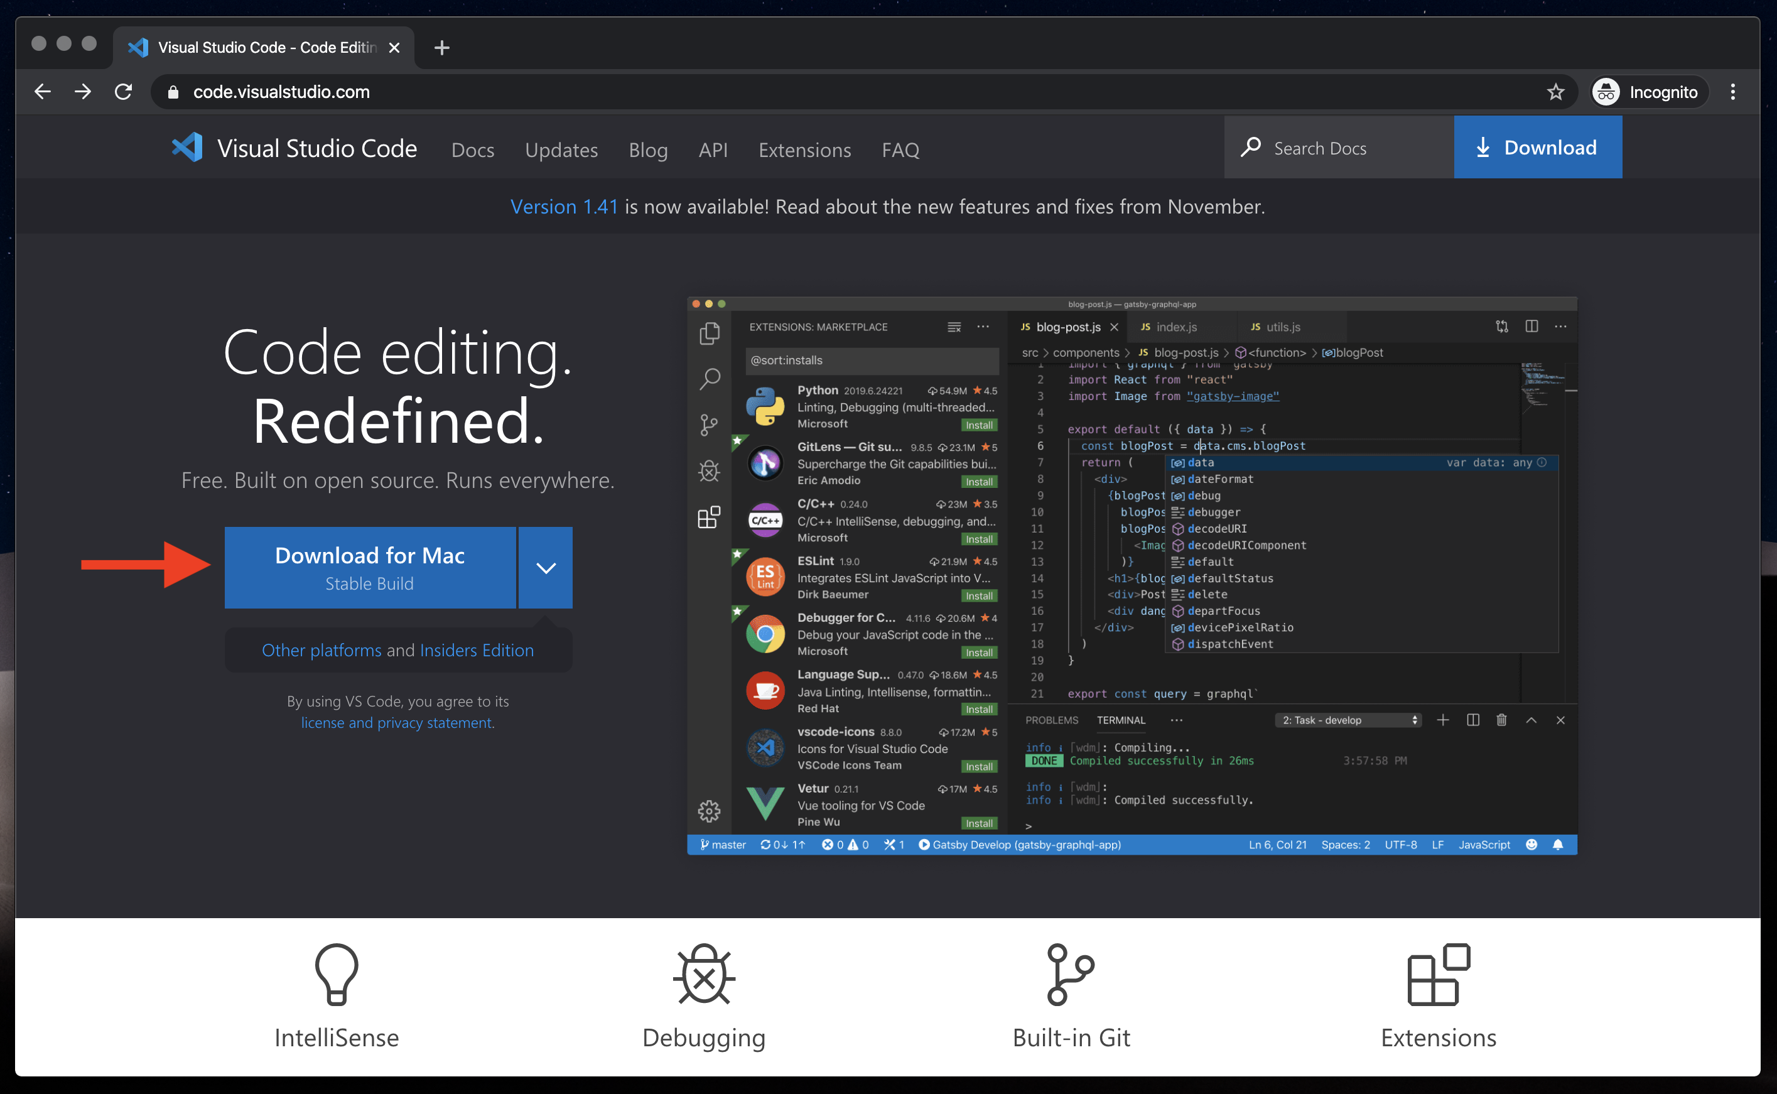Click the star icon to bookmark VS Code page
The width and height of the screenshot is (1777, 1094).
click(1555, 92)
